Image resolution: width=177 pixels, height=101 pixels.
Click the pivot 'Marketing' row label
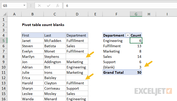click(116, 51)
